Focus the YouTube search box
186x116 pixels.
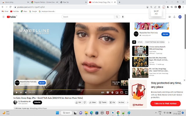(88, 17)
